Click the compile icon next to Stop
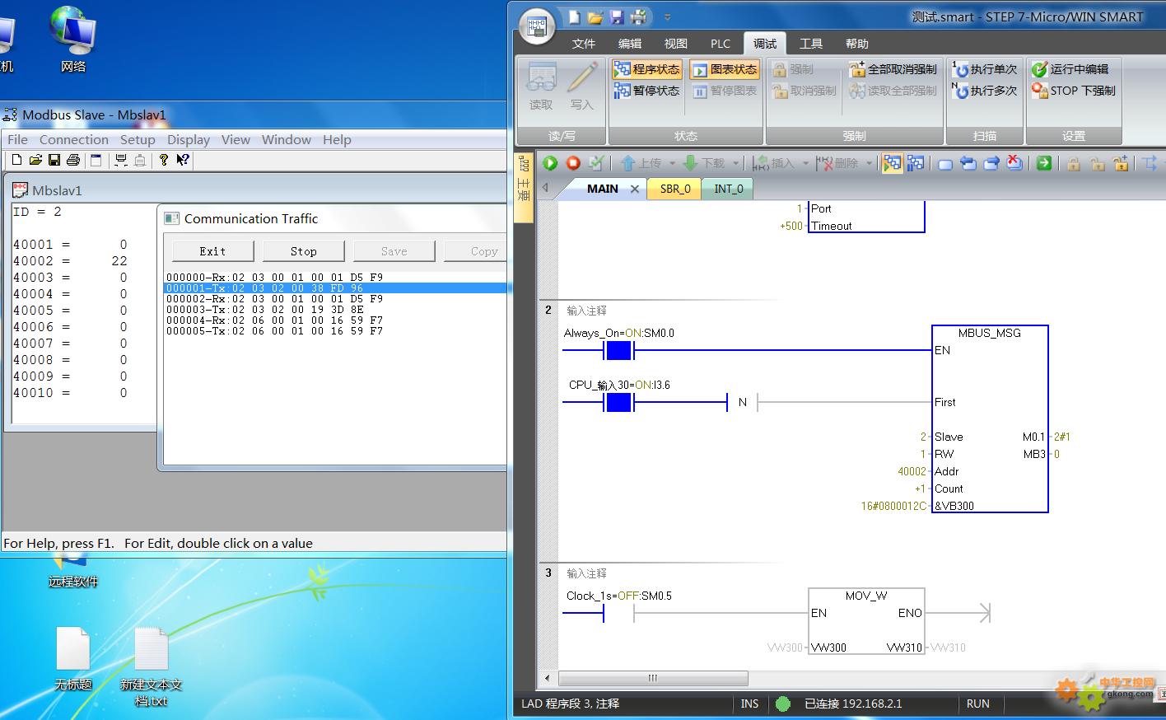The width and height of the screenshot is (1166, 720). pos(596,163)
